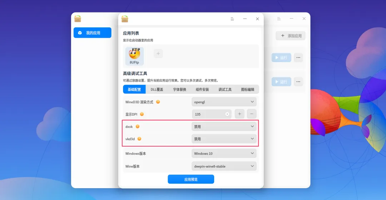
Task: Open the dialog's hamburger menu icon
Action: tap(232, 19)
